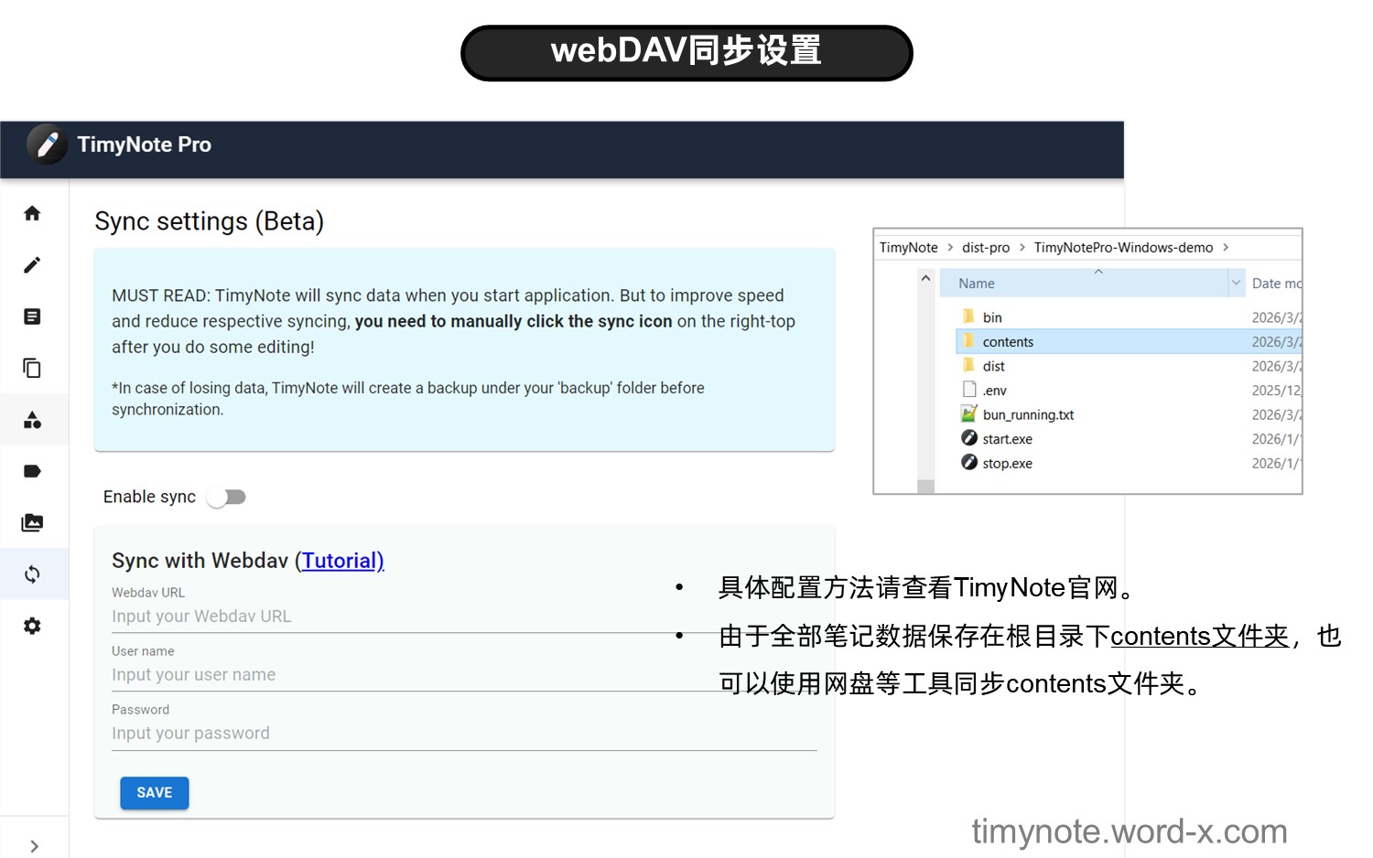Open the settings gear icon in sidebar

(32, 626)
